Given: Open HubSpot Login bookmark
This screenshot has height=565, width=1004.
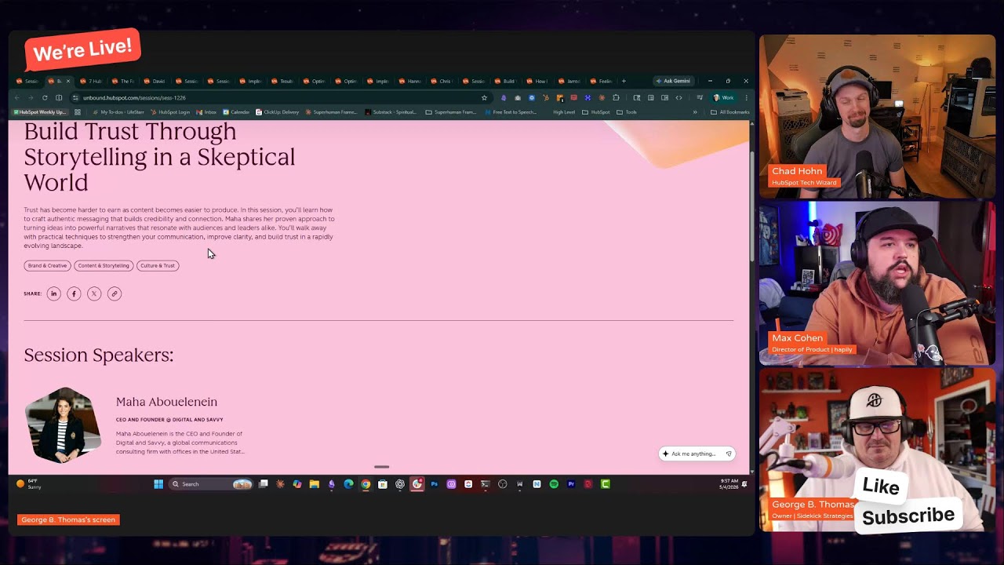Looking at the screenshot, I should pos(170,112).
